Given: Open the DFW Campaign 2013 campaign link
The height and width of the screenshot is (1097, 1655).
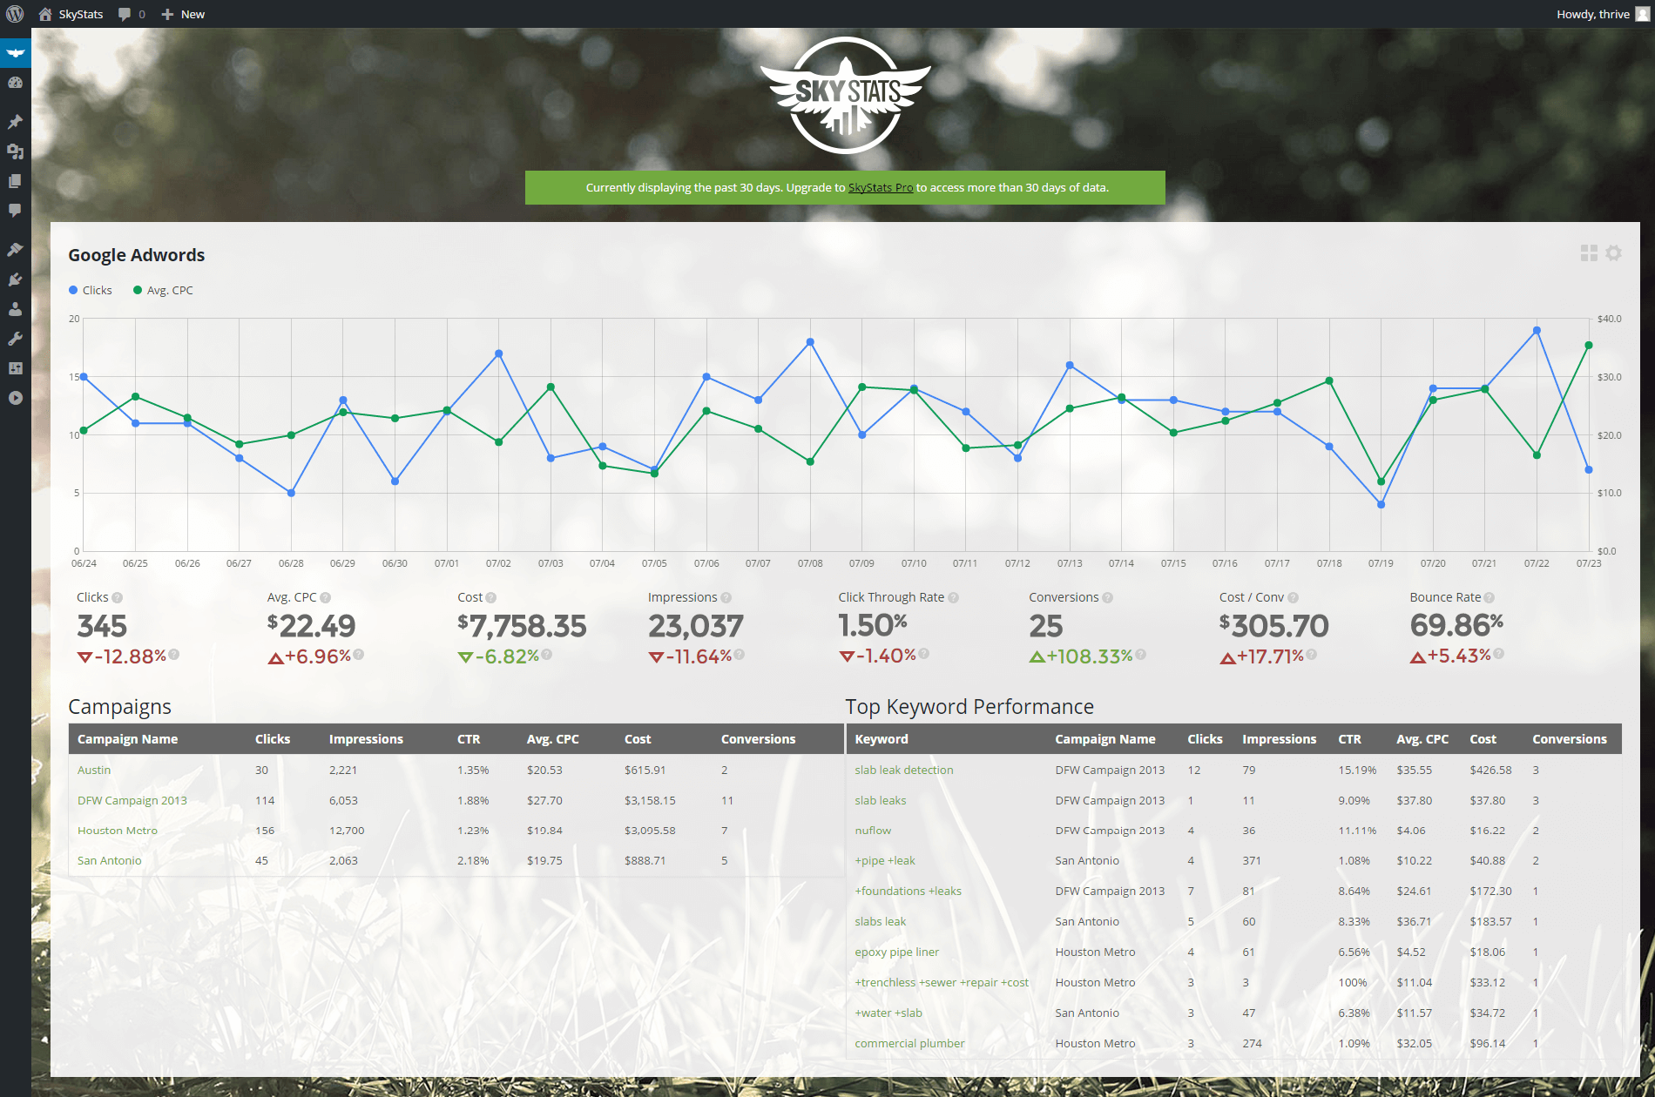Looking at the screenshot, I should (x=132, y=800).
